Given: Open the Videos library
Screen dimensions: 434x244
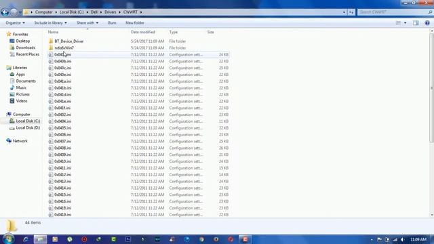Looking at the screenshot, I should (22, 101).
